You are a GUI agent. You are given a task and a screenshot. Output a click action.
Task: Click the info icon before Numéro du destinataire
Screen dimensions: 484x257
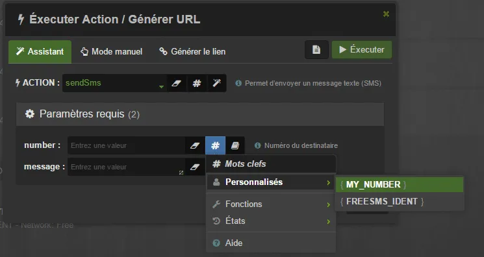pos(258,145)
